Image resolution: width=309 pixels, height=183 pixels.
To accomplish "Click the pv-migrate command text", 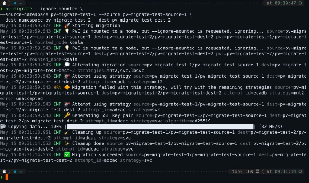I will tap(19, 9).
